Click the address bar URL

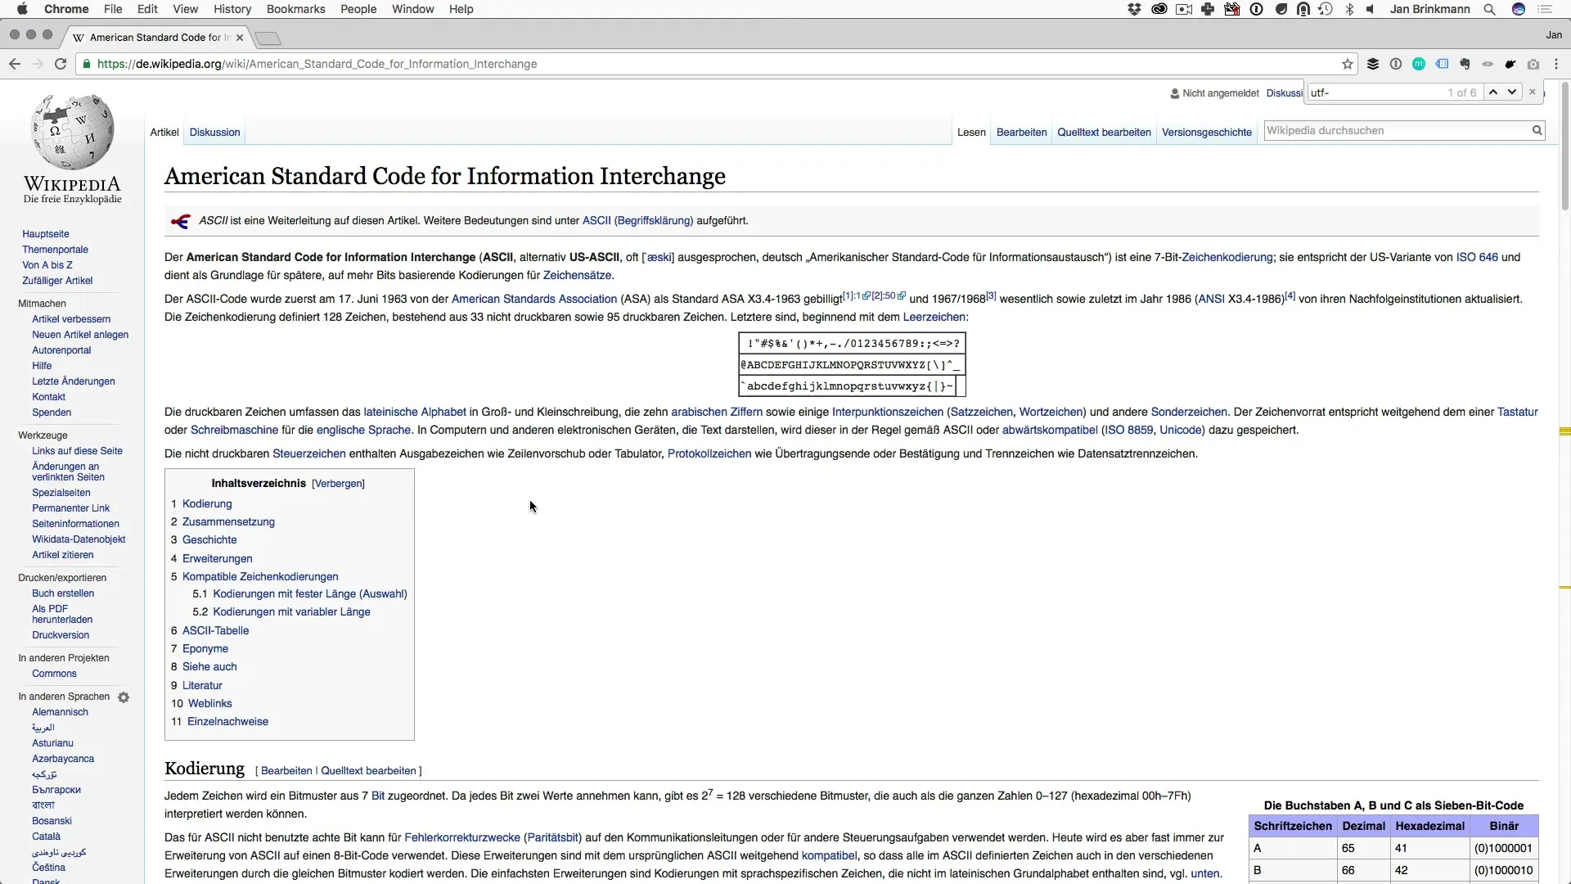tap(317, 64)
